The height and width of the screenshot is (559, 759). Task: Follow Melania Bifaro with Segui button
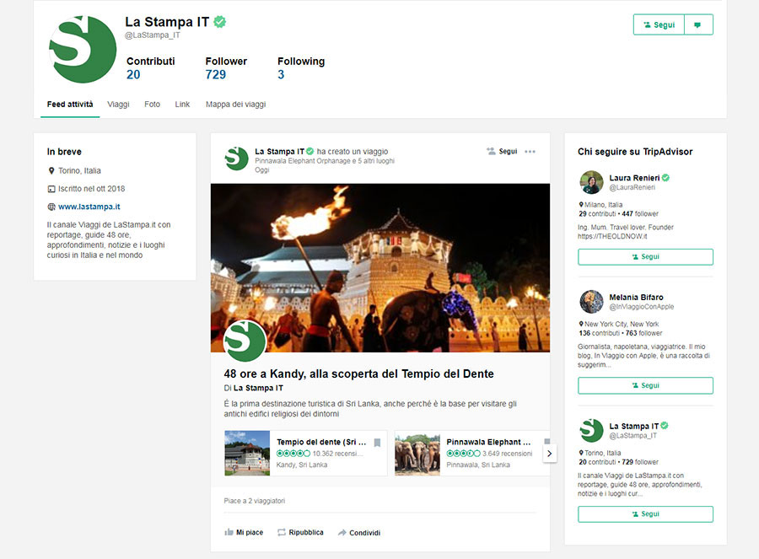pyautogui.click(x=645, y=385)
